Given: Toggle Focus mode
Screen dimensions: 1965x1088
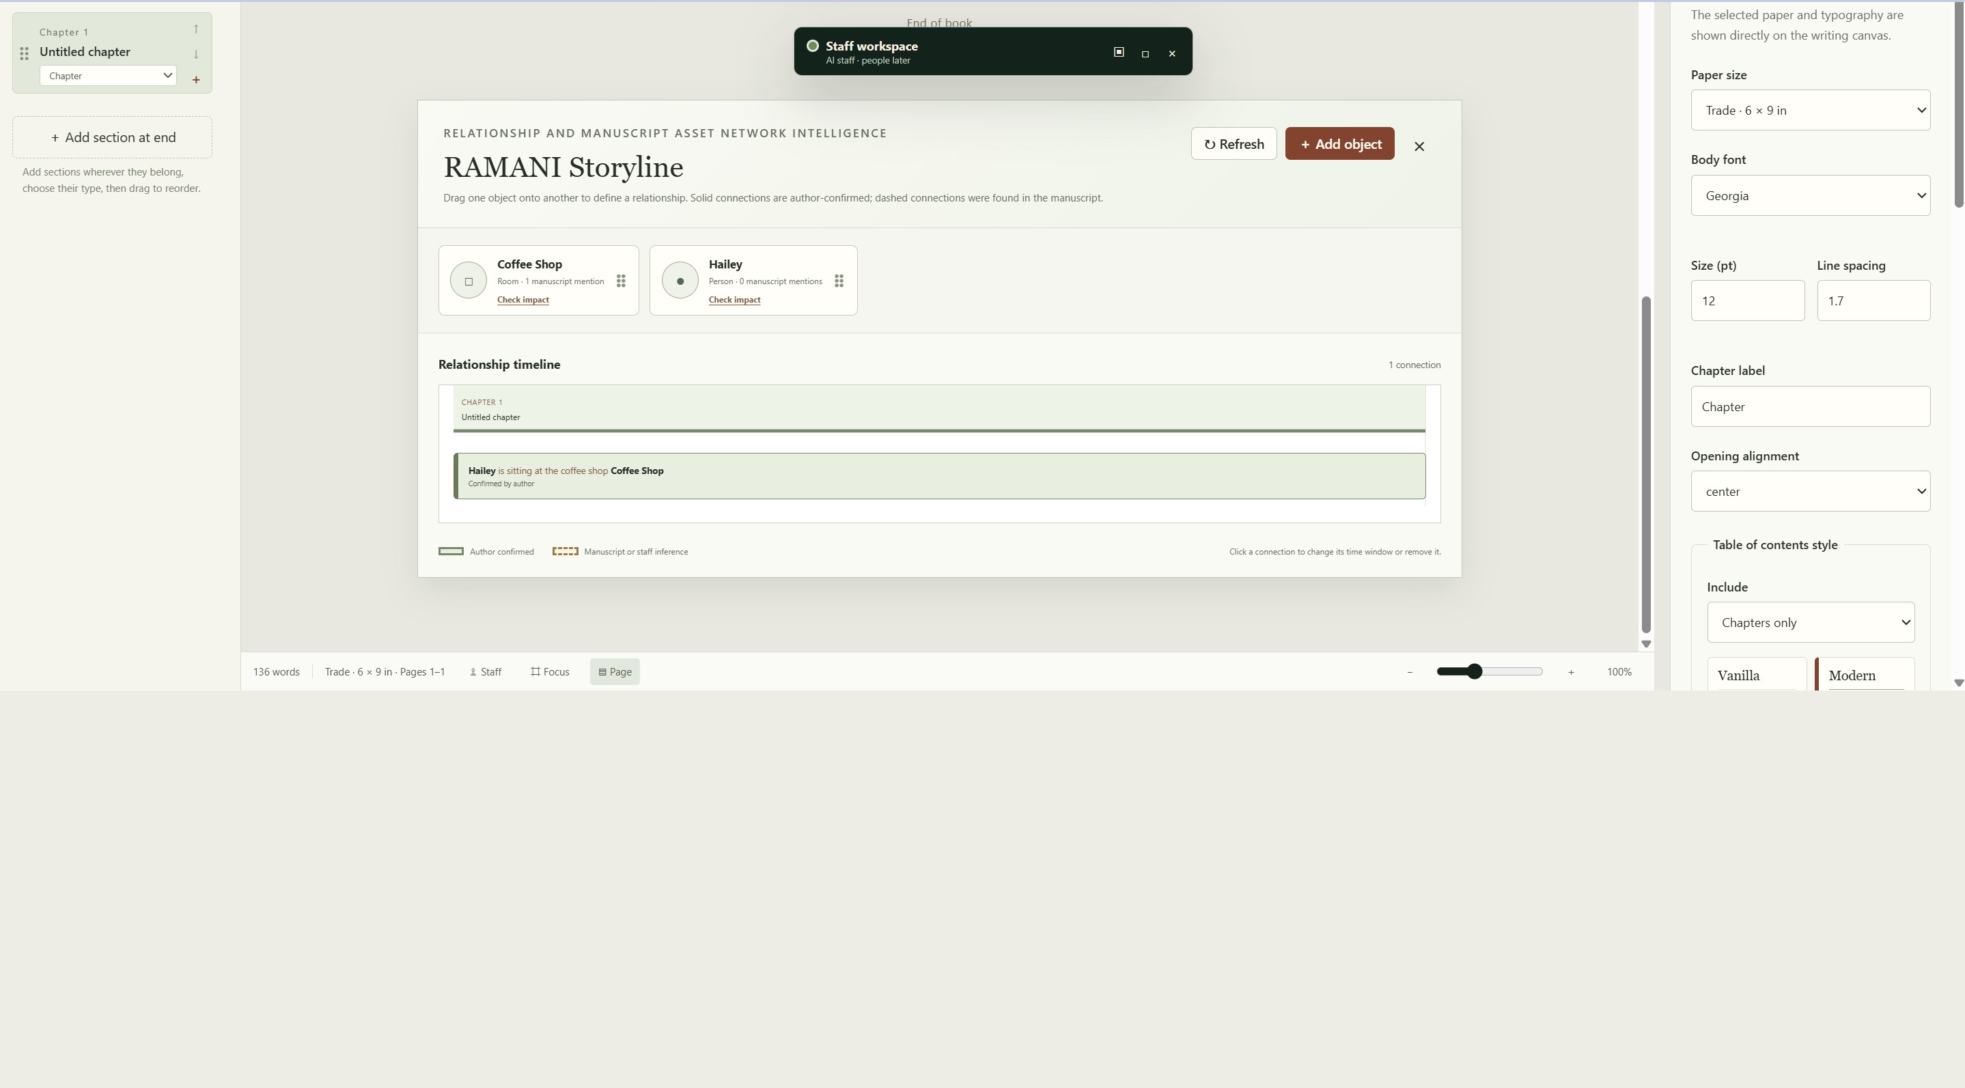Looking at the screenshot, I should 550,672.
